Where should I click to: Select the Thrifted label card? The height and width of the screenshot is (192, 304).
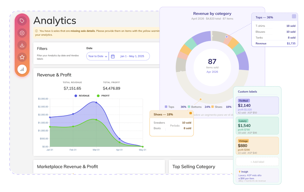pos(257,106)
